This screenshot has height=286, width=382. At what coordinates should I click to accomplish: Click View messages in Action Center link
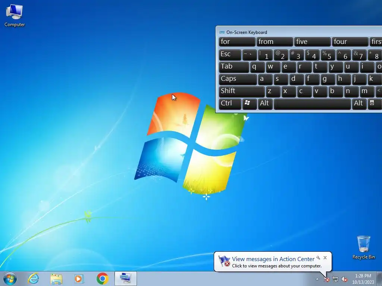273,259
